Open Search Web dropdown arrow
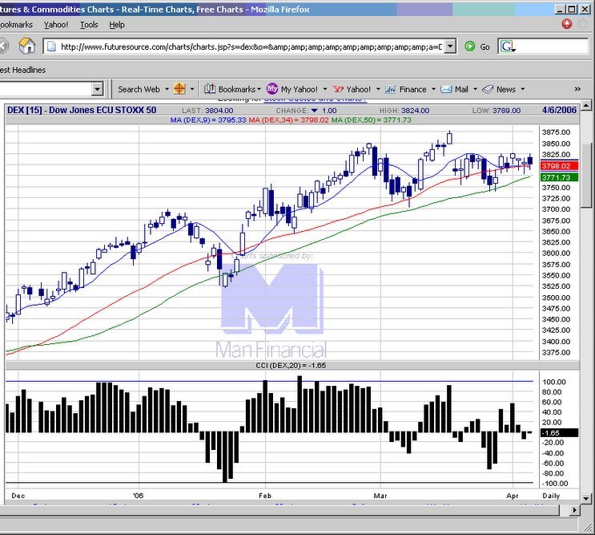 click(167, 89)
